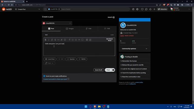This screenshot has width=194, height=109.
Task: Open Brave browser from the taskbar
Action: click(95, 107)
